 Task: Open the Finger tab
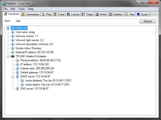pyautogui.click(x=87, y=14)
